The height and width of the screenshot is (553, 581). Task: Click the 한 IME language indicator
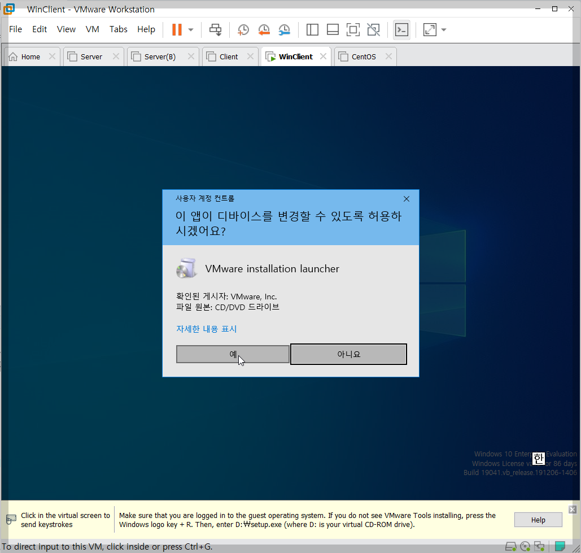539,459
